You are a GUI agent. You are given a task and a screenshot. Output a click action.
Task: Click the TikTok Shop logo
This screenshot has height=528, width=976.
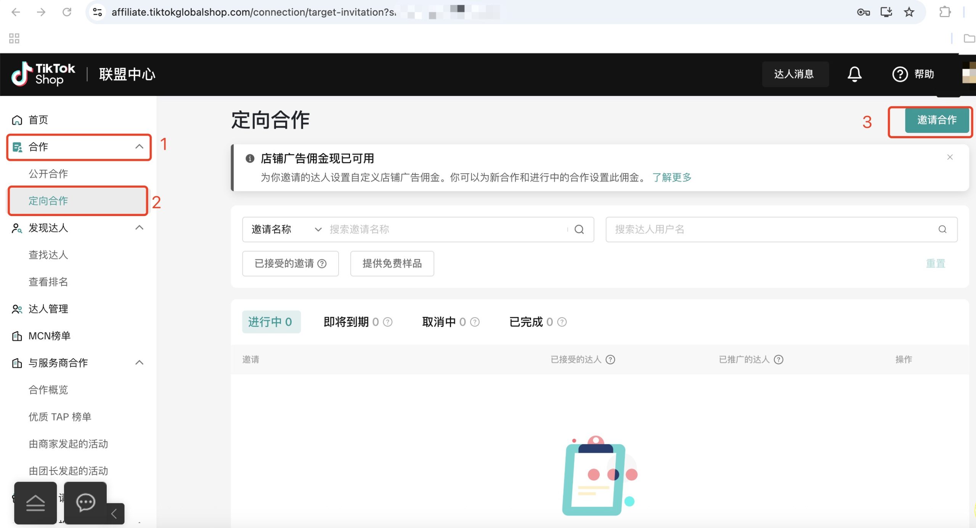pyautogui.click(x=43, y=74)
